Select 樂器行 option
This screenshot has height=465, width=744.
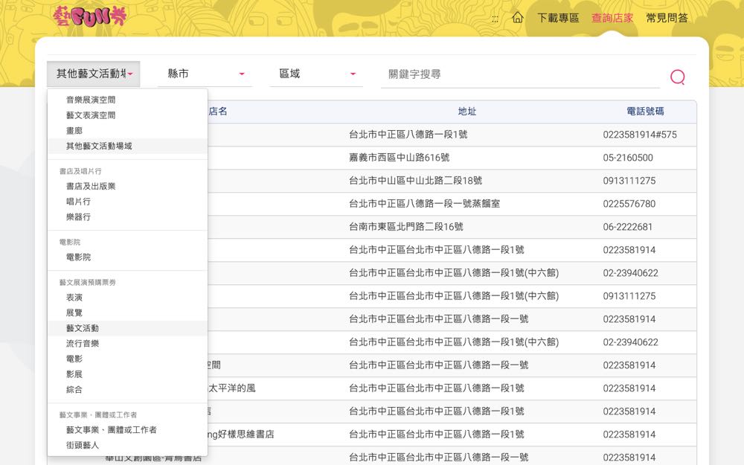point(78,217)
